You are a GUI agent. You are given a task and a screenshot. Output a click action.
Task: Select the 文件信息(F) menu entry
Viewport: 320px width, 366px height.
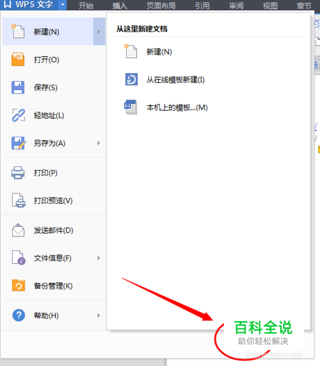point(54,258)
